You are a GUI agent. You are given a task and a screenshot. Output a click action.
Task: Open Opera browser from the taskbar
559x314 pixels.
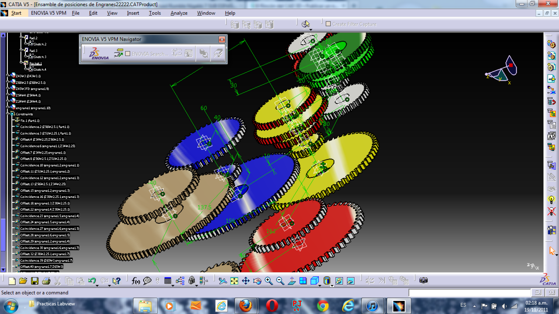(272, 306)
